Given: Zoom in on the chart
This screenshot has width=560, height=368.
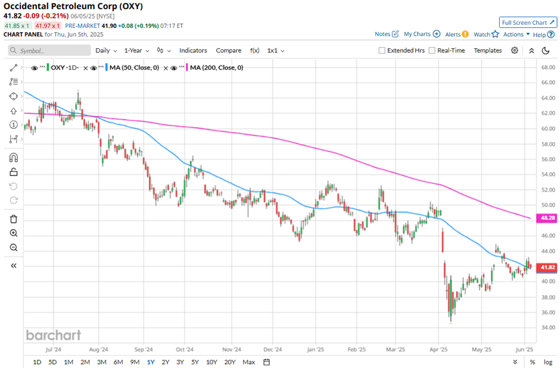Looking at the screenshot, I should click(x=14, y=233).
